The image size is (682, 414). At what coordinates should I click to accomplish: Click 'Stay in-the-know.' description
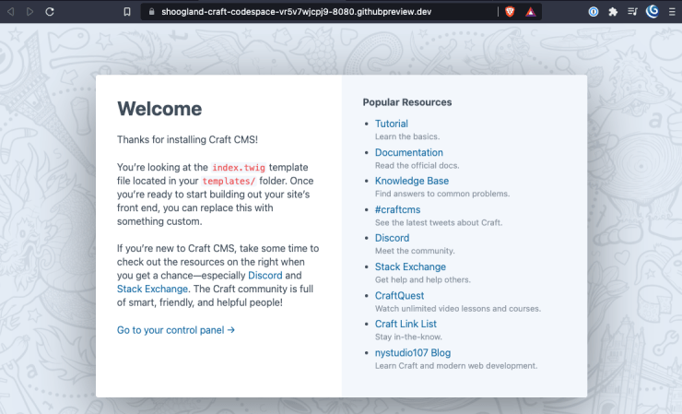[408, 337]
